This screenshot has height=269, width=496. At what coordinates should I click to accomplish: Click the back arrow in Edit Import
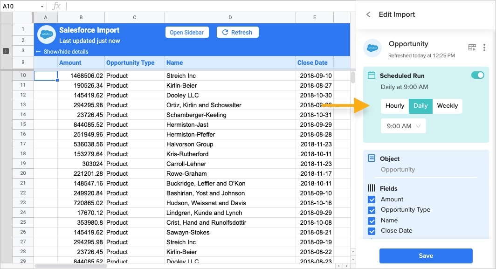[x=368, y=14]
